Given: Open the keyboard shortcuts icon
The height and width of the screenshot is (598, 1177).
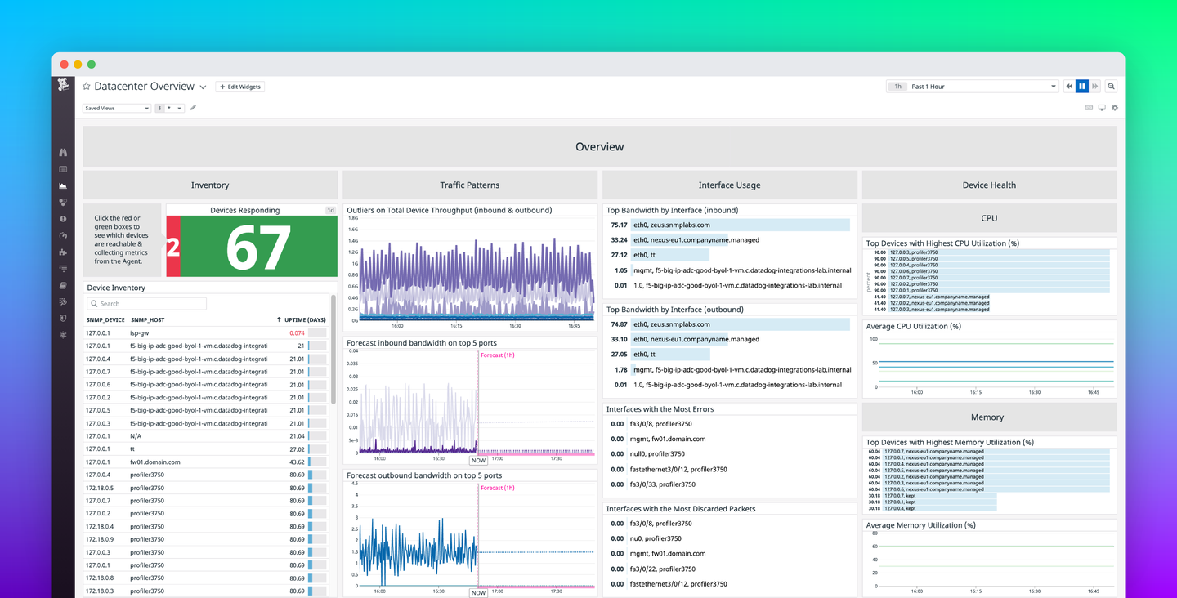Looking at the screenshot, I should pyautogui.click(x=1089, y=108).
